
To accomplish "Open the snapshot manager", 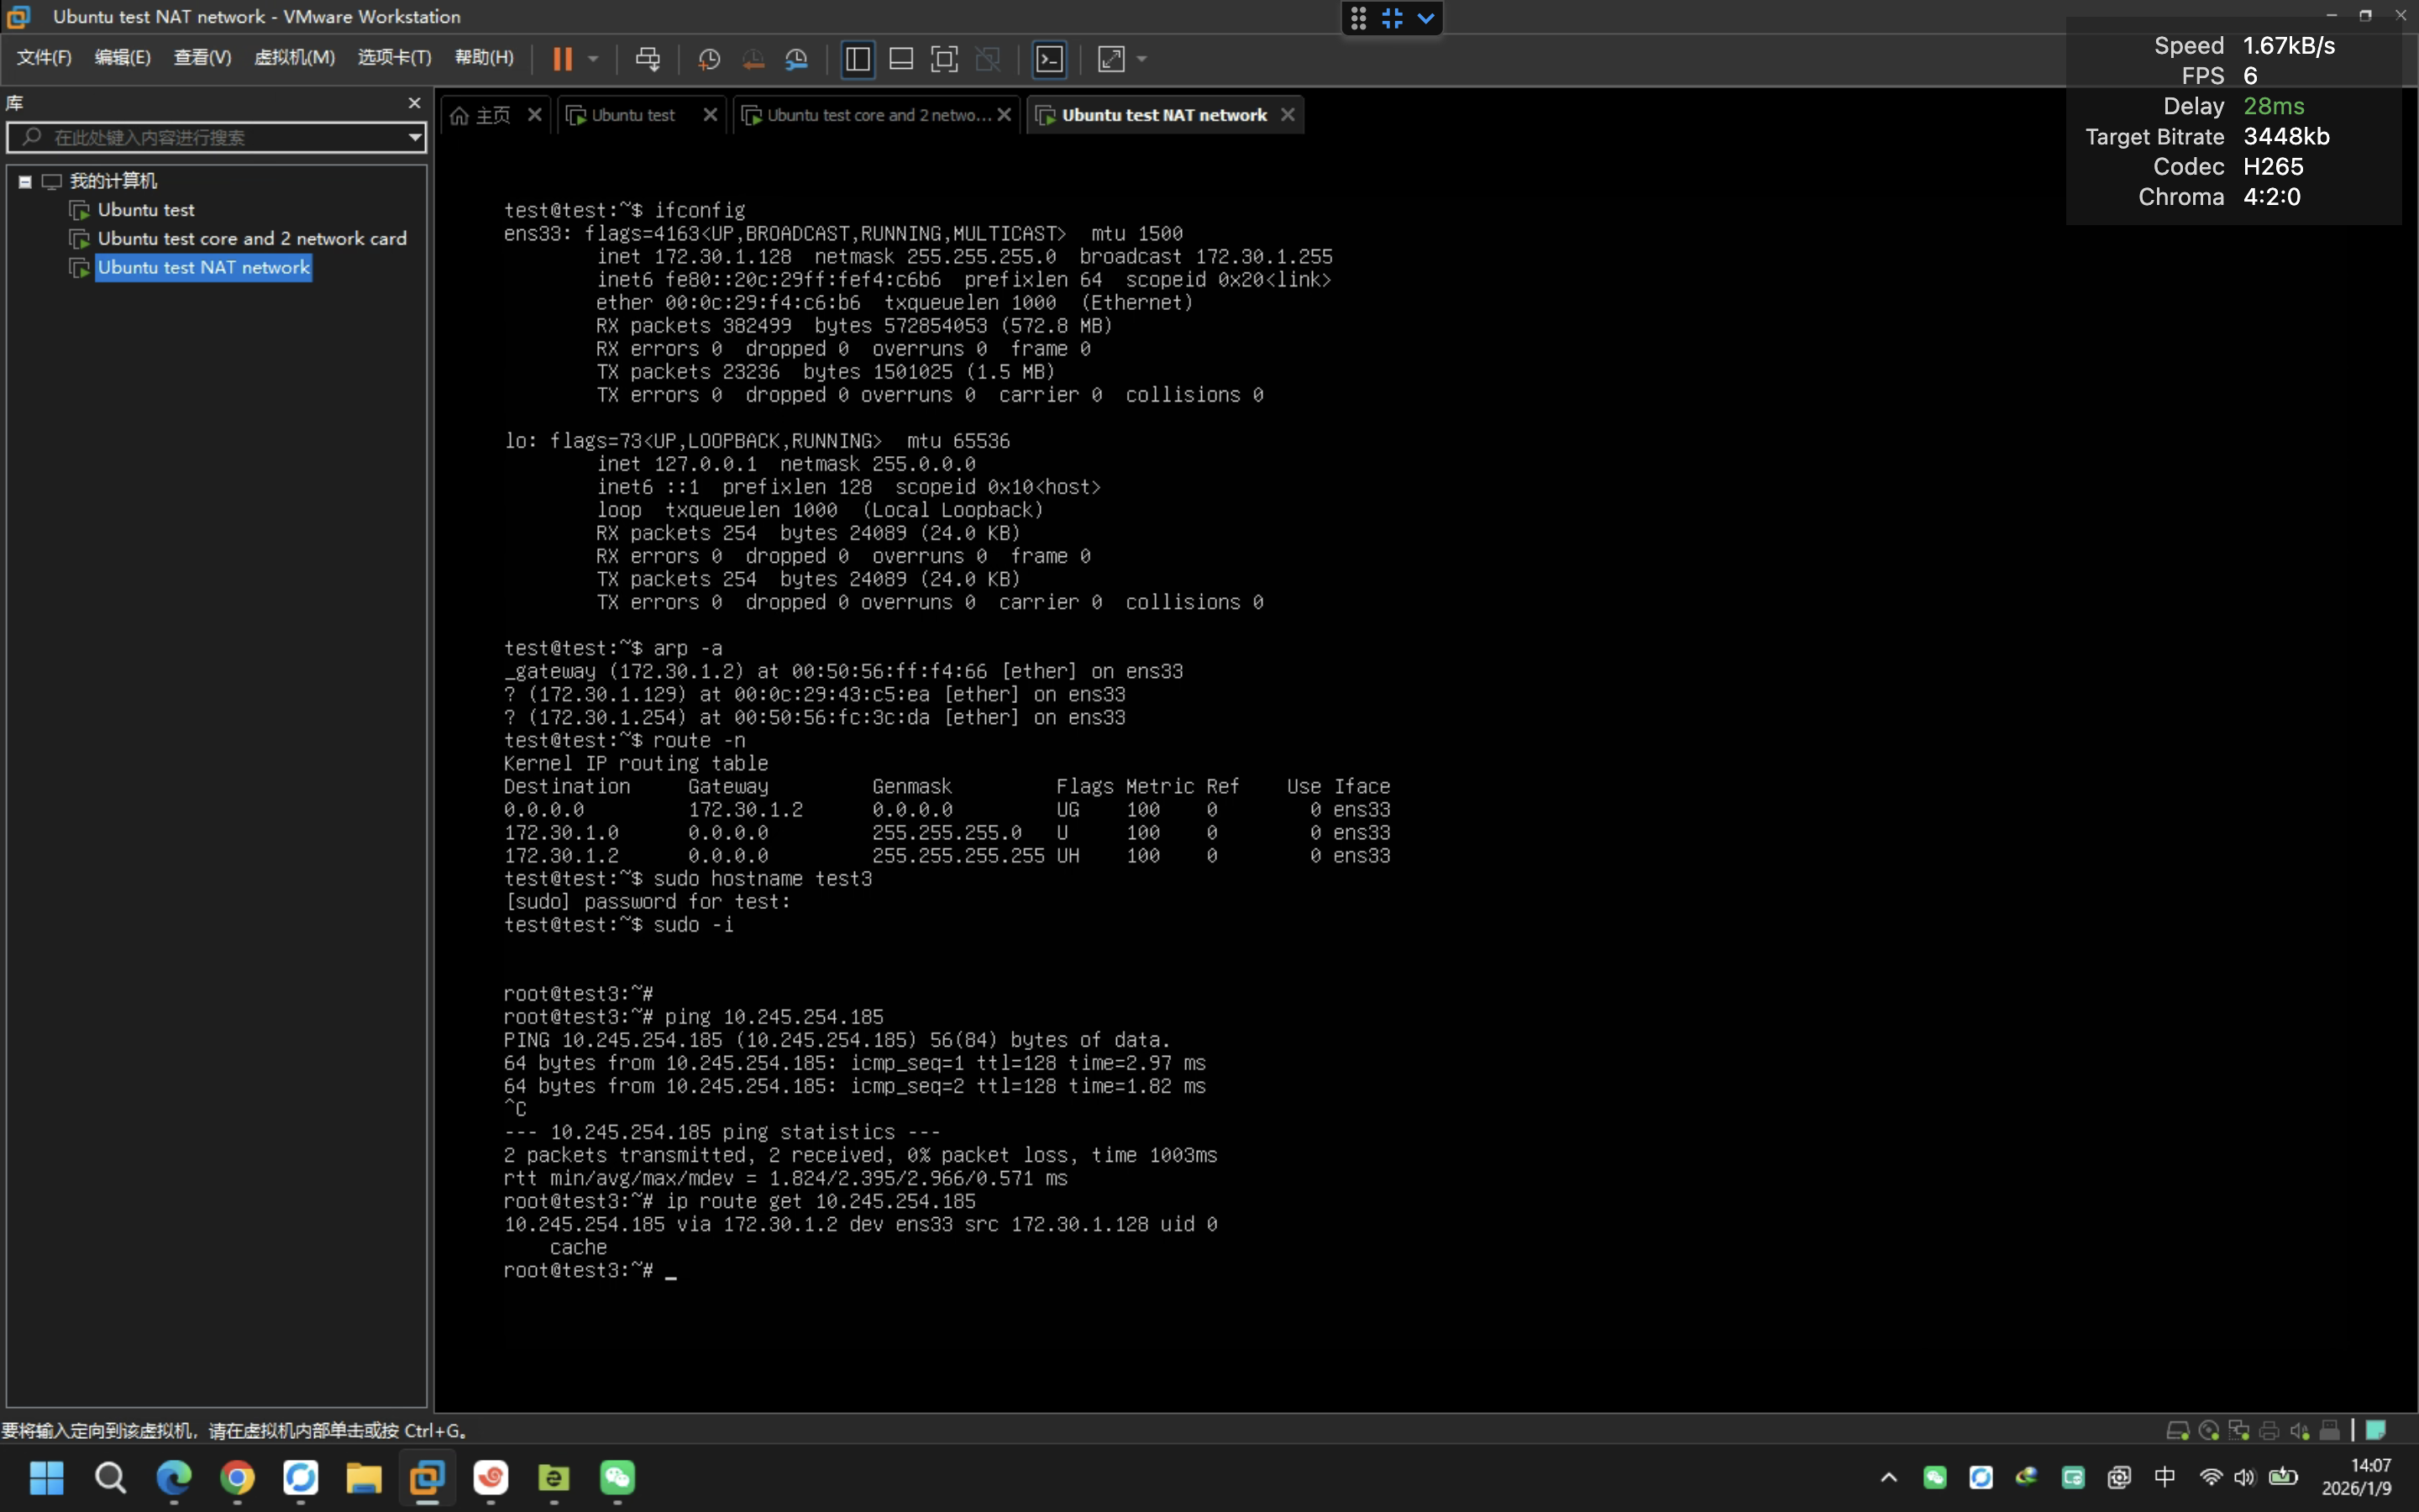I will [x=796, y=59].
